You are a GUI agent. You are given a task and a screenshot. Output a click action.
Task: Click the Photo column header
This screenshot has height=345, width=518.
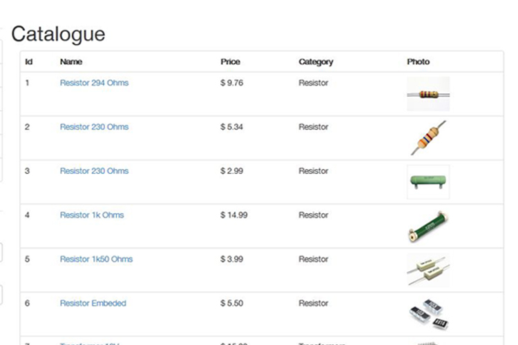[x=418, y=62]
